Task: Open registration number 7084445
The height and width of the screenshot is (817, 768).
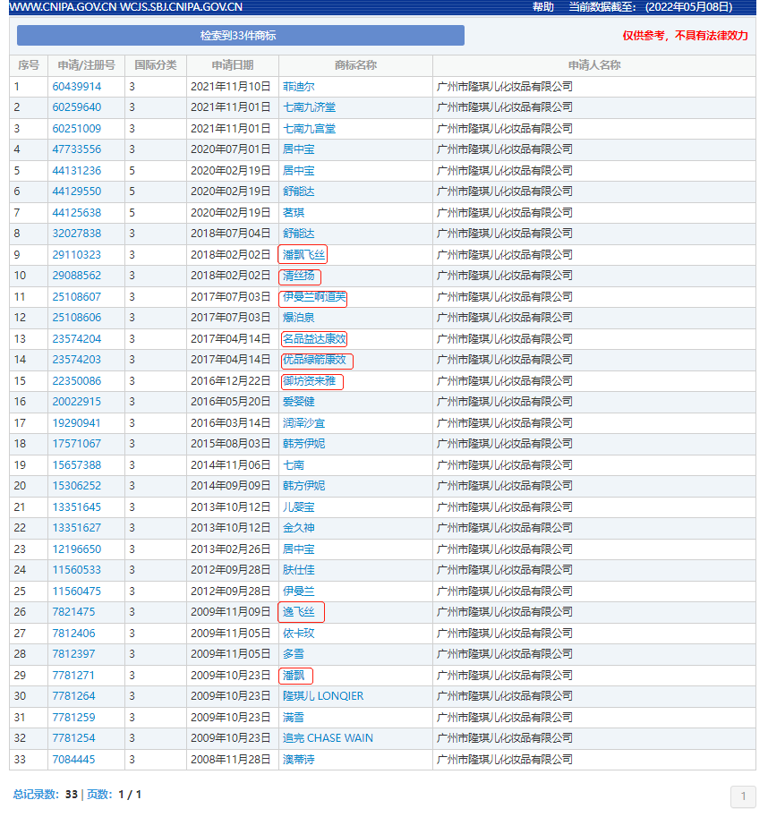Action: point(73,760)
